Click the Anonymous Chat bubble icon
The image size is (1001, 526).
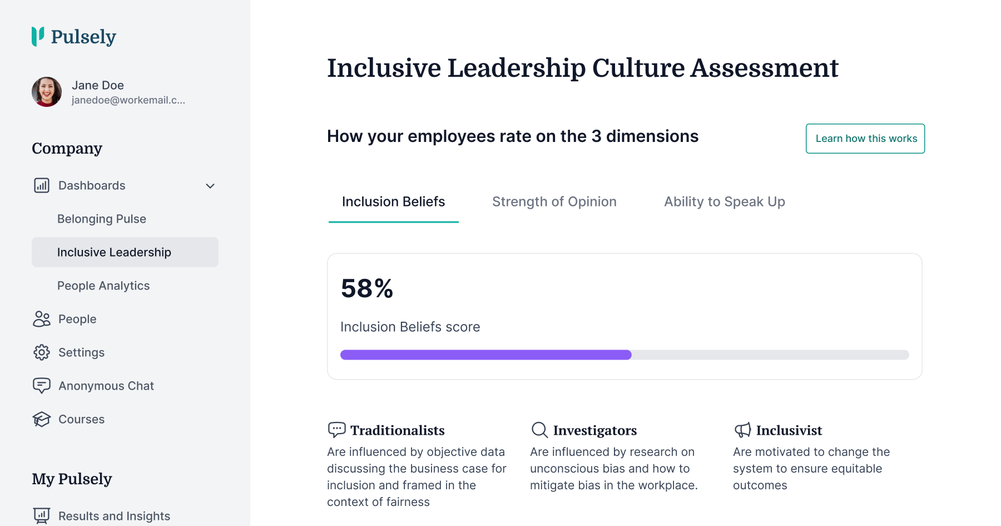pos(42,386)
